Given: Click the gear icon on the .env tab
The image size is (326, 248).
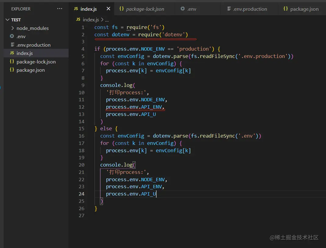Looking at the screenshot, I should click(182, 9).
